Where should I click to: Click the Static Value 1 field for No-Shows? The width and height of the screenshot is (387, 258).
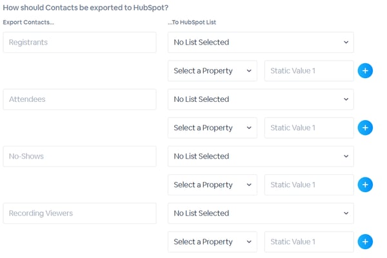point(309,184)
